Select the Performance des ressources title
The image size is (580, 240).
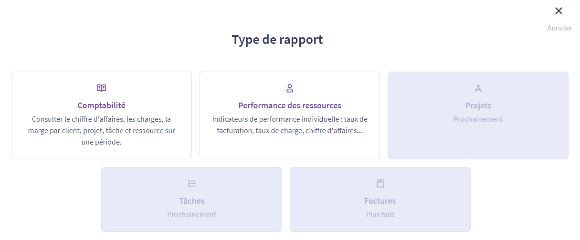point(290,105)
